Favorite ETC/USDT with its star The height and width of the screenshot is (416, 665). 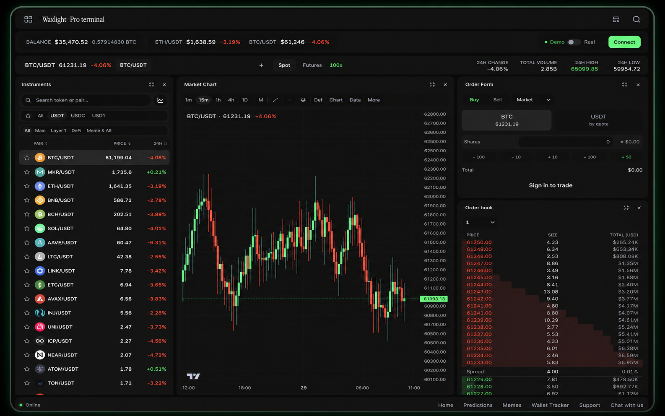click(27, 285)
